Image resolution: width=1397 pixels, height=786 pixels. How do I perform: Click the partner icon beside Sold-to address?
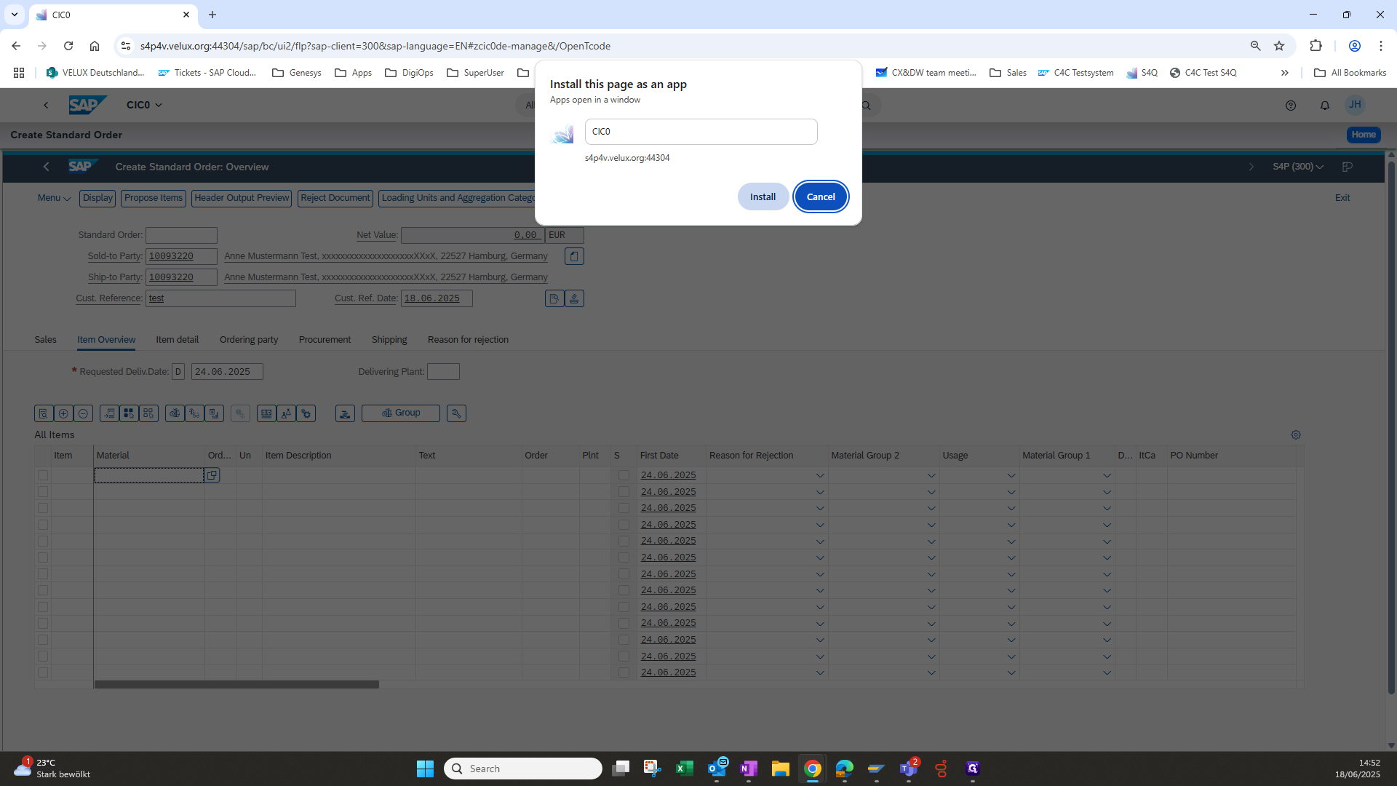pos(574,256)
